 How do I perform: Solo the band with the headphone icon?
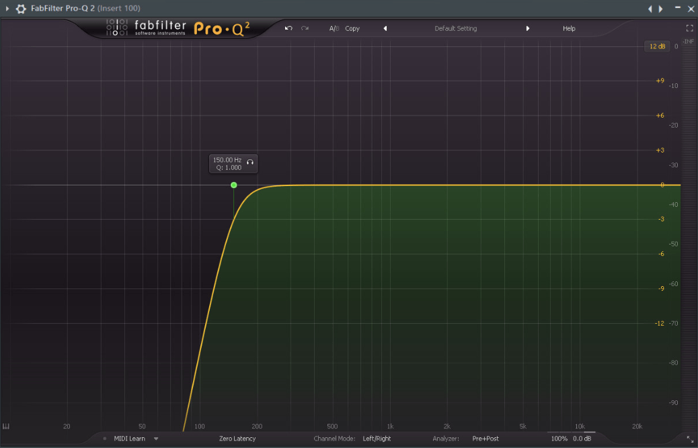coord(249,163)
